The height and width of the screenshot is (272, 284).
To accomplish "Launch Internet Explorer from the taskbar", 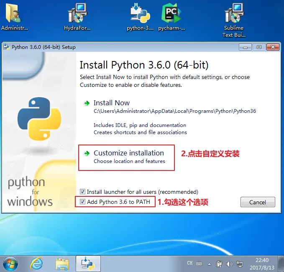I will point(37,264).
